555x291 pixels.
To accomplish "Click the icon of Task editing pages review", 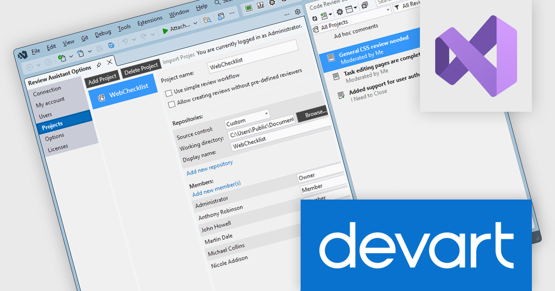I will point(336,77).
